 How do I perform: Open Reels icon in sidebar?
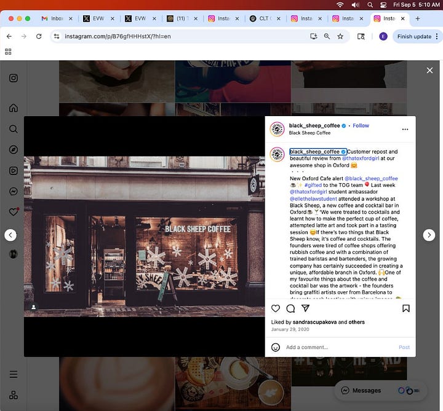coord(14,170)
